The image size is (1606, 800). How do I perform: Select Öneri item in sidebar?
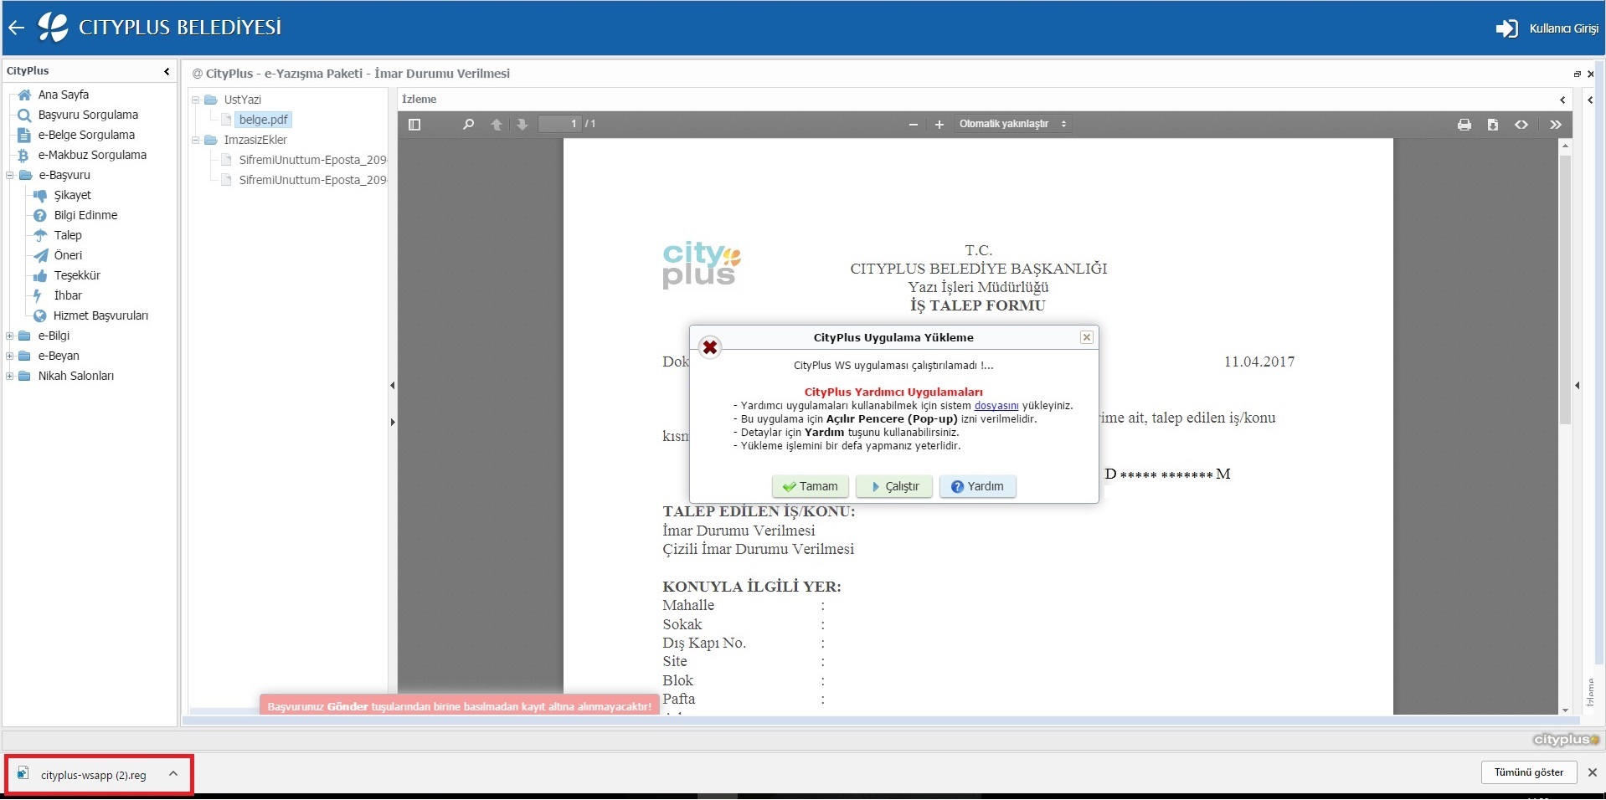click(x=68, y=255)
